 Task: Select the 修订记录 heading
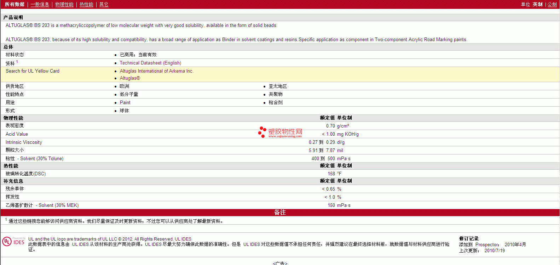(x=469, y=238)
